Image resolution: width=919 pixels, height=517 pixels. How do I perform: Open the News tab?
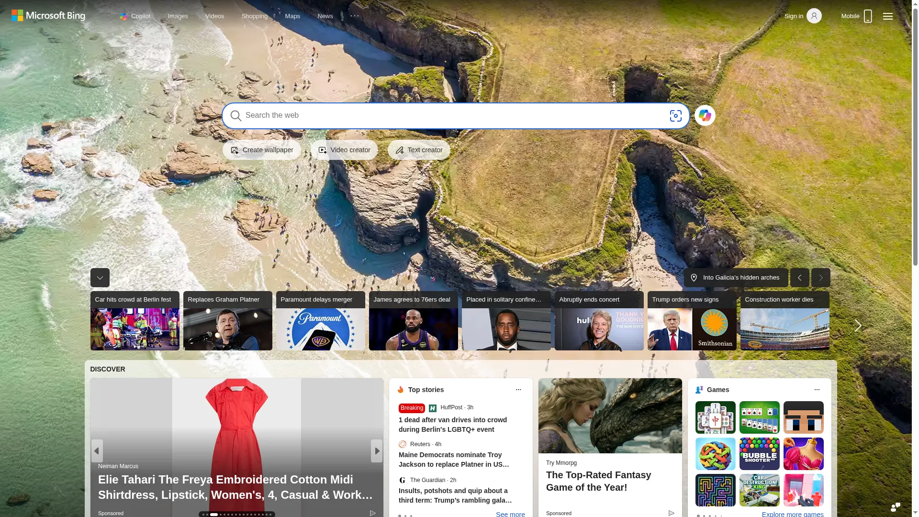(325, 16)
